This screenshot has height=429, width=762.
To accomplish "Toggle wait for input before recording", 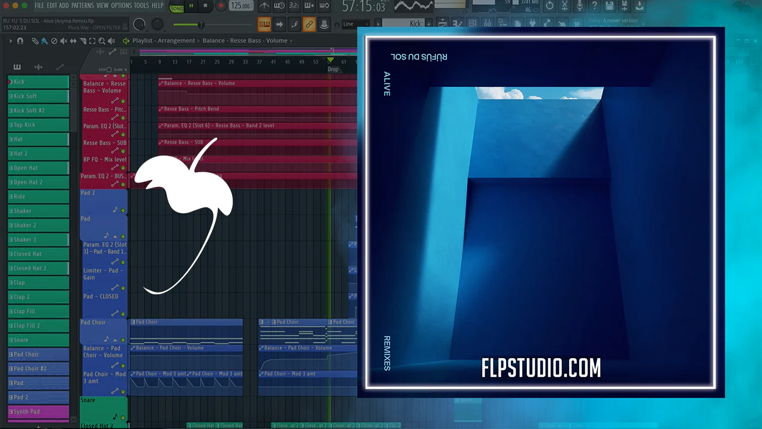I will [x=279, y=6].
